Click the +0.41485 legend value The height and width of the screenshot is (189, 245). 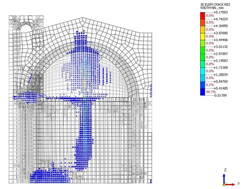pyautogui.click(x=220, y=88)
